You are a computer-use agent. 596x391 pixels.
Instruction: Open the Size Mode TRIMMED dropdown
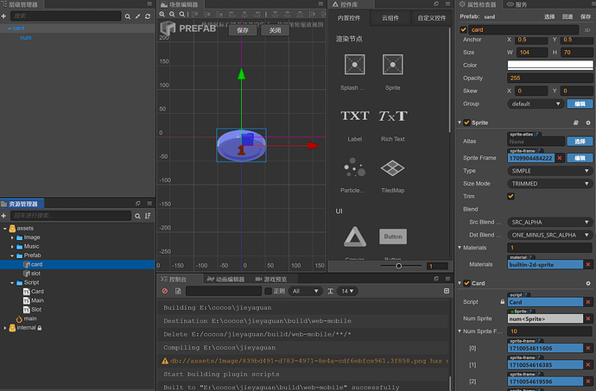(x=550, y=184)
